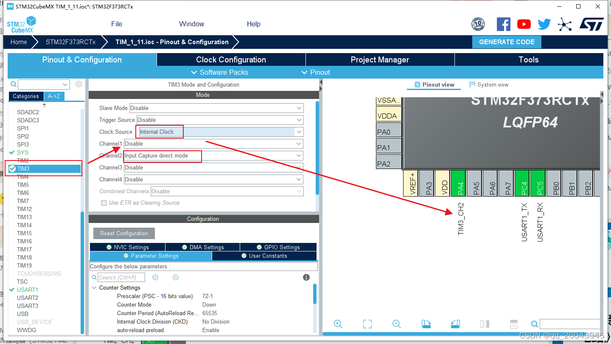
Task: Zoom out on the pinout view
Action: (x=397, y=324)
